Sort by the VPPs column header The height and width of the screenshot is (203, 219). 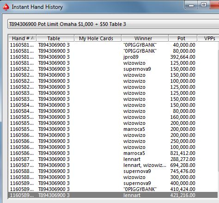208,38
